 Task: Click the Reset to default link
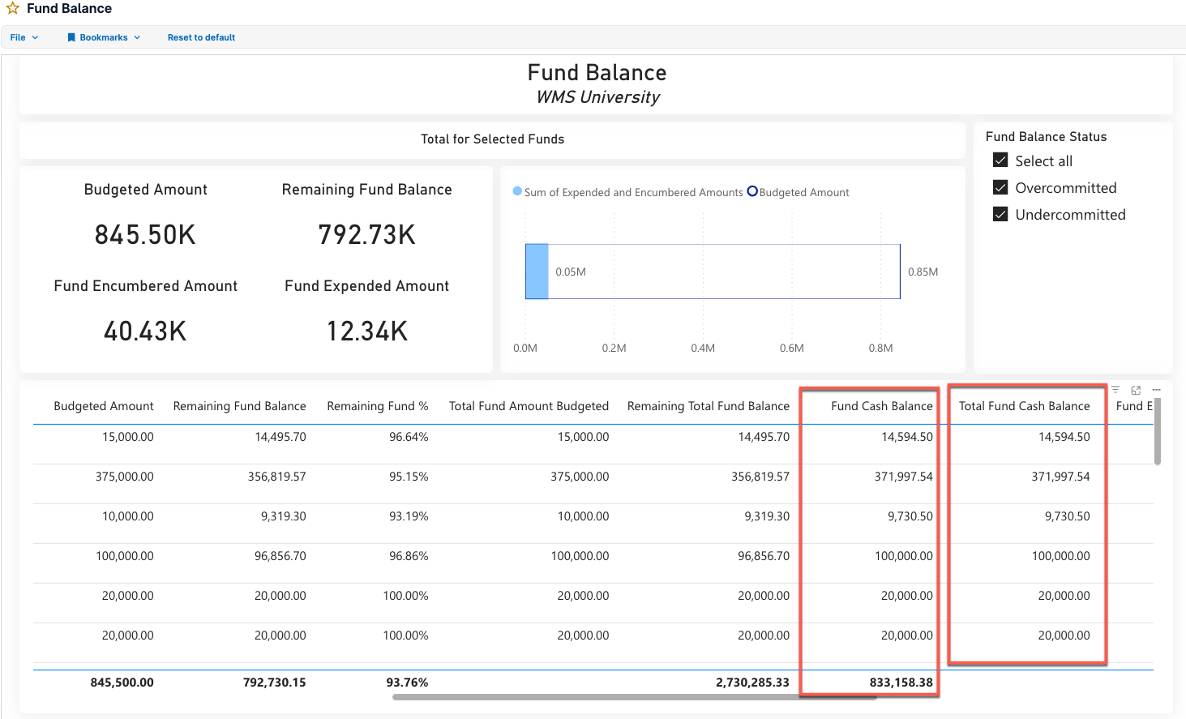201,36
